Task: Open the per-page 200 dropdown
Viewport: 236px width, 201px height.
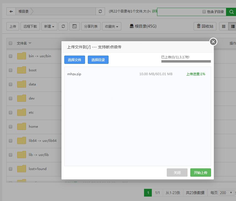Action: [226, 193]
